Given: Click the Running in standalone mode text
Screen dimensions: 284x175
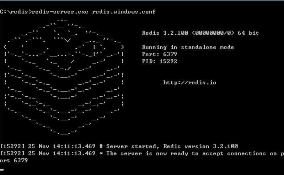Looking at the screenshot, I should coord(188,47).
